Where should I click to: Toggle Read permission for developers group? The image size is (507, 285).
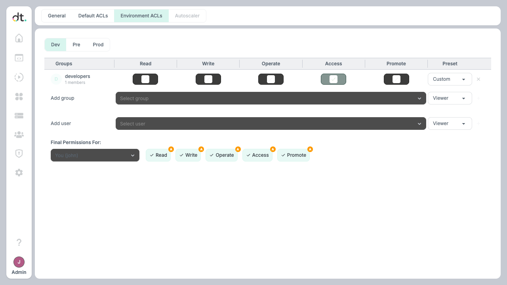(x=145, y=79)
